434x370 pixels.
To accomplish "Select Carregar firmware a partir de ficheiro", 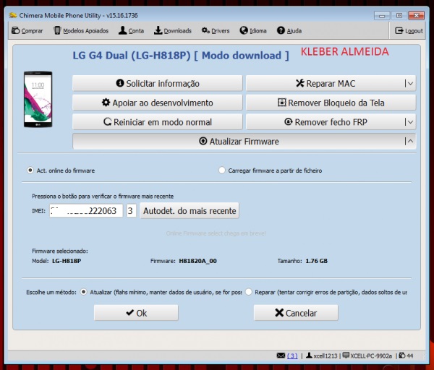I will pyautogui.click(x=222, y=171).
